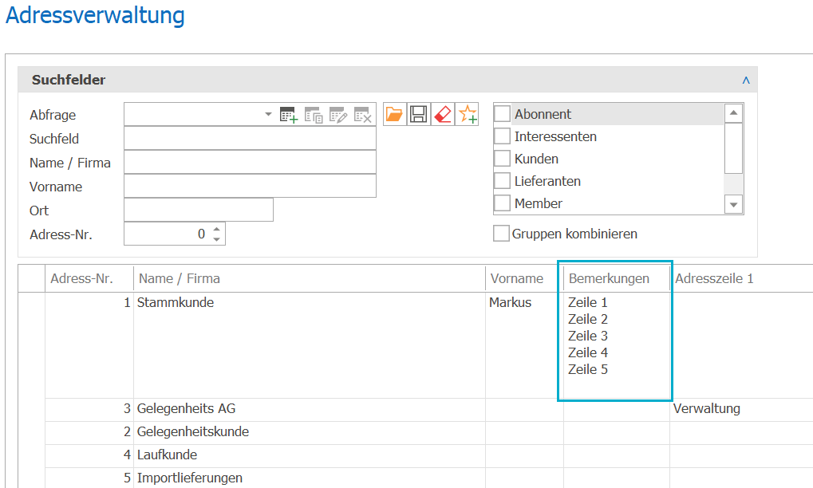Click the star add favorite icon

click(x=468, y=114)
